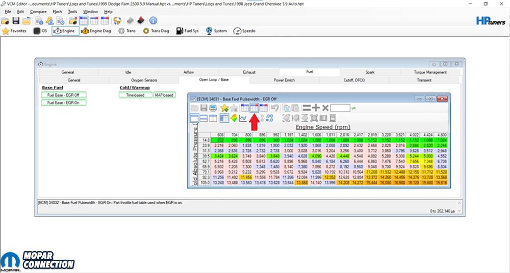Open the Flash menu
Screen dimensions: 510x273
(x=57, y=11)
